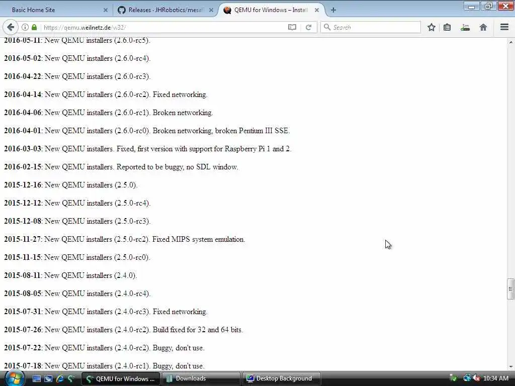
Task: Close the Releases JHRobotics tab
Action: point(211,10)
